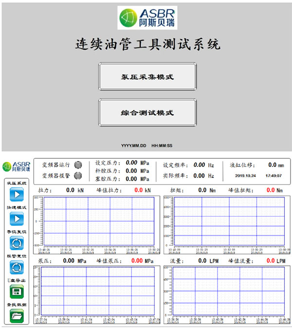
Task: Select 综合测试模式 mode button
Action: click(x=147, y=112)
